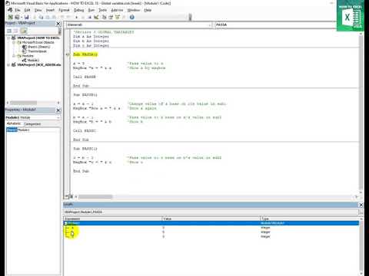Viewport: 369px width, 276px height.
Task: Switch to Full Module View at code window bottom
Action: (x=71, y=196)
